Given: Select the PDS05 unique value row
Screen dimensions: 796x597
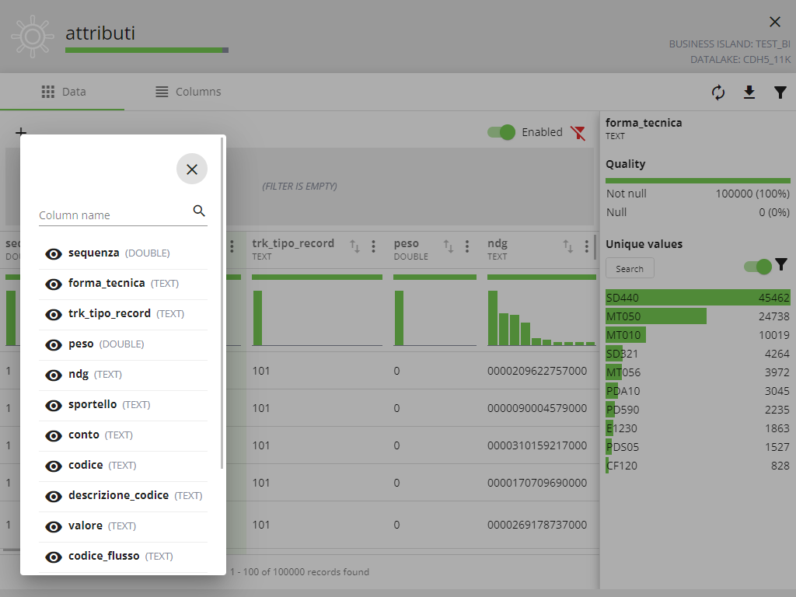Looking at the screenshot, I should [x=697, y=447].
